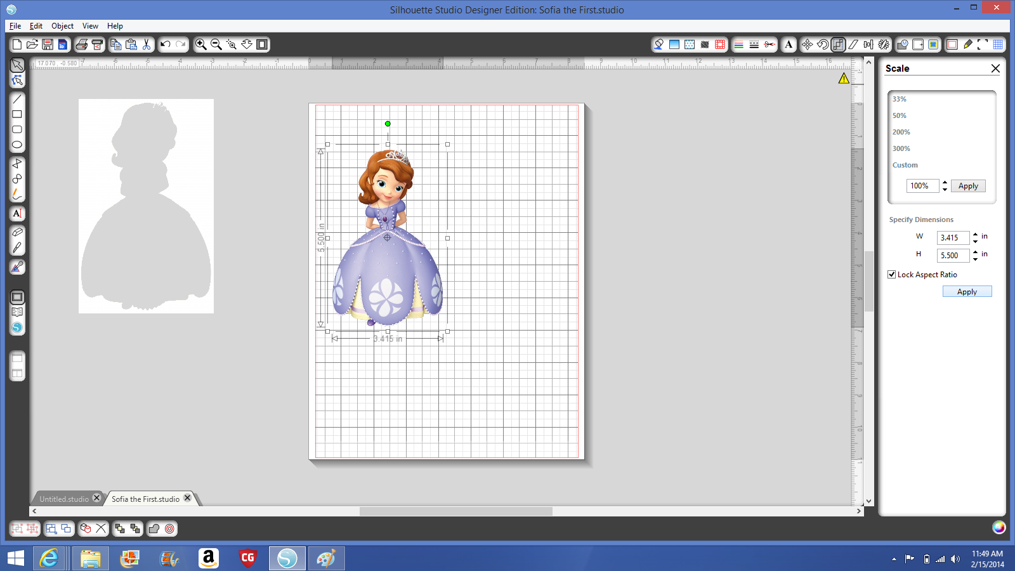The height and width of the screenshot is (571, 1015).
Task: Weld selected shapes together
Action: (x=154, y=528)
